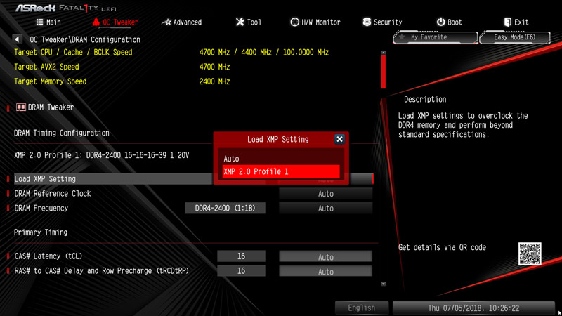
Task: Open tRCDtRP Auto field
Action: 325,272
